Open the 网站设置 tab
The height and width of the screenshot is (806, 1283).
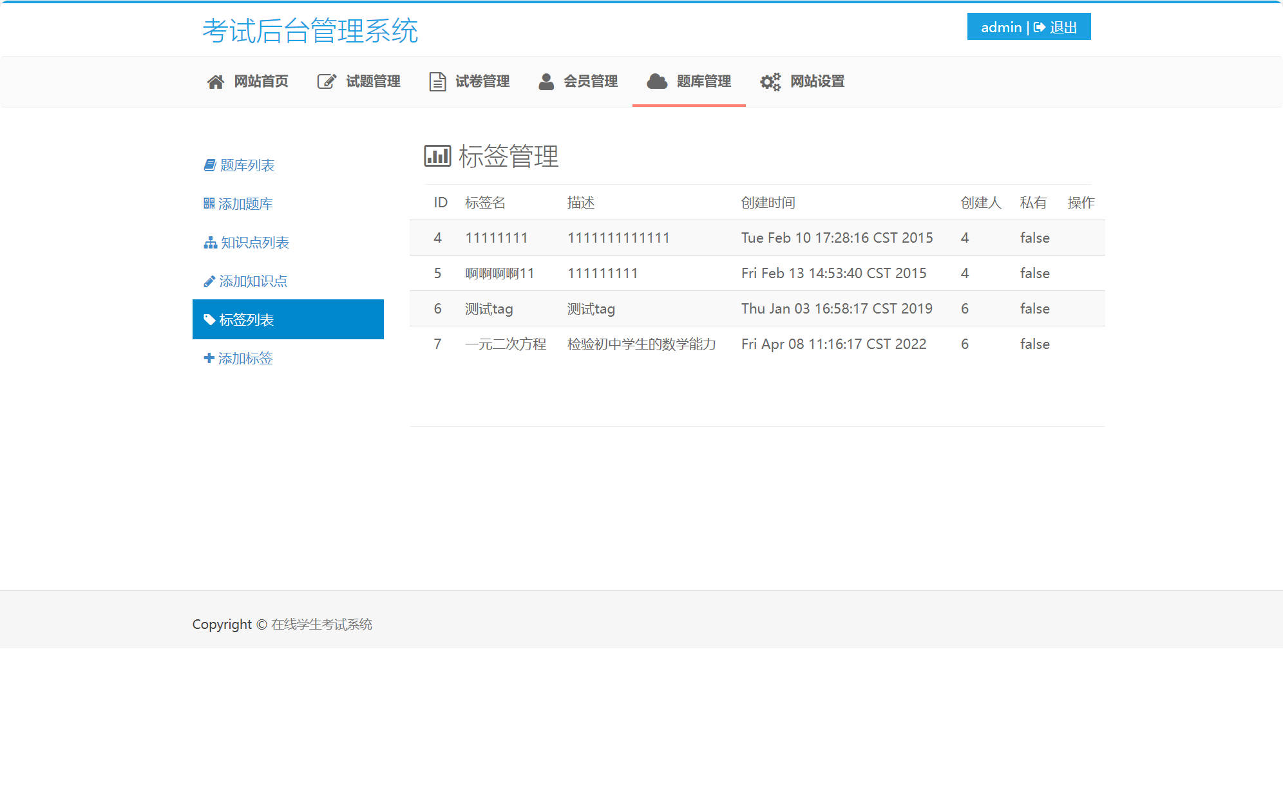point(817,81)
